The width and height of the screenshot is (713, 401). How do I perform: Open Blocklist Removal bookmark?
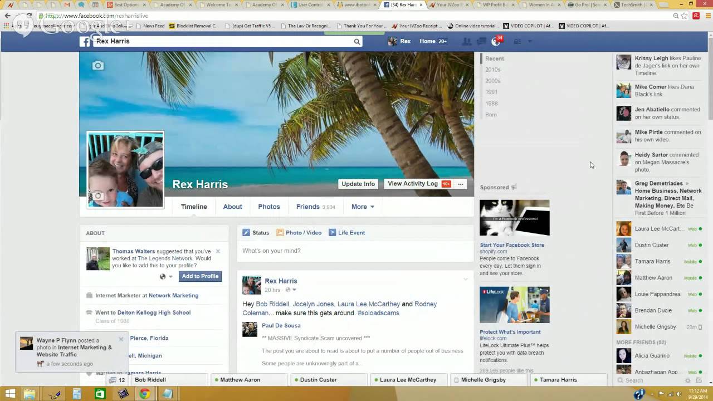pos(194,26)
